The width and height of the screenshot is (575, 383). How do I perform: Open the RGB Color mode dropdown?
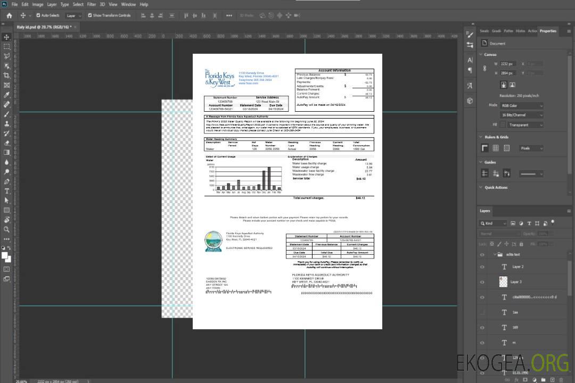pos(522,105)
